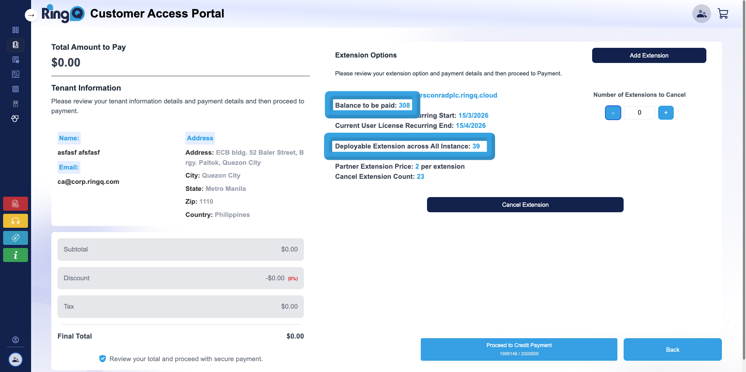Click the user avatar at top right
The height and width of the screenshot is (372, 746).
pos(701,14)
